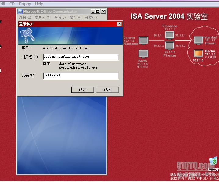Viewport: 219px width, 182px height.
Task: Open the CD menu in VM window
Action: (12, 4)
